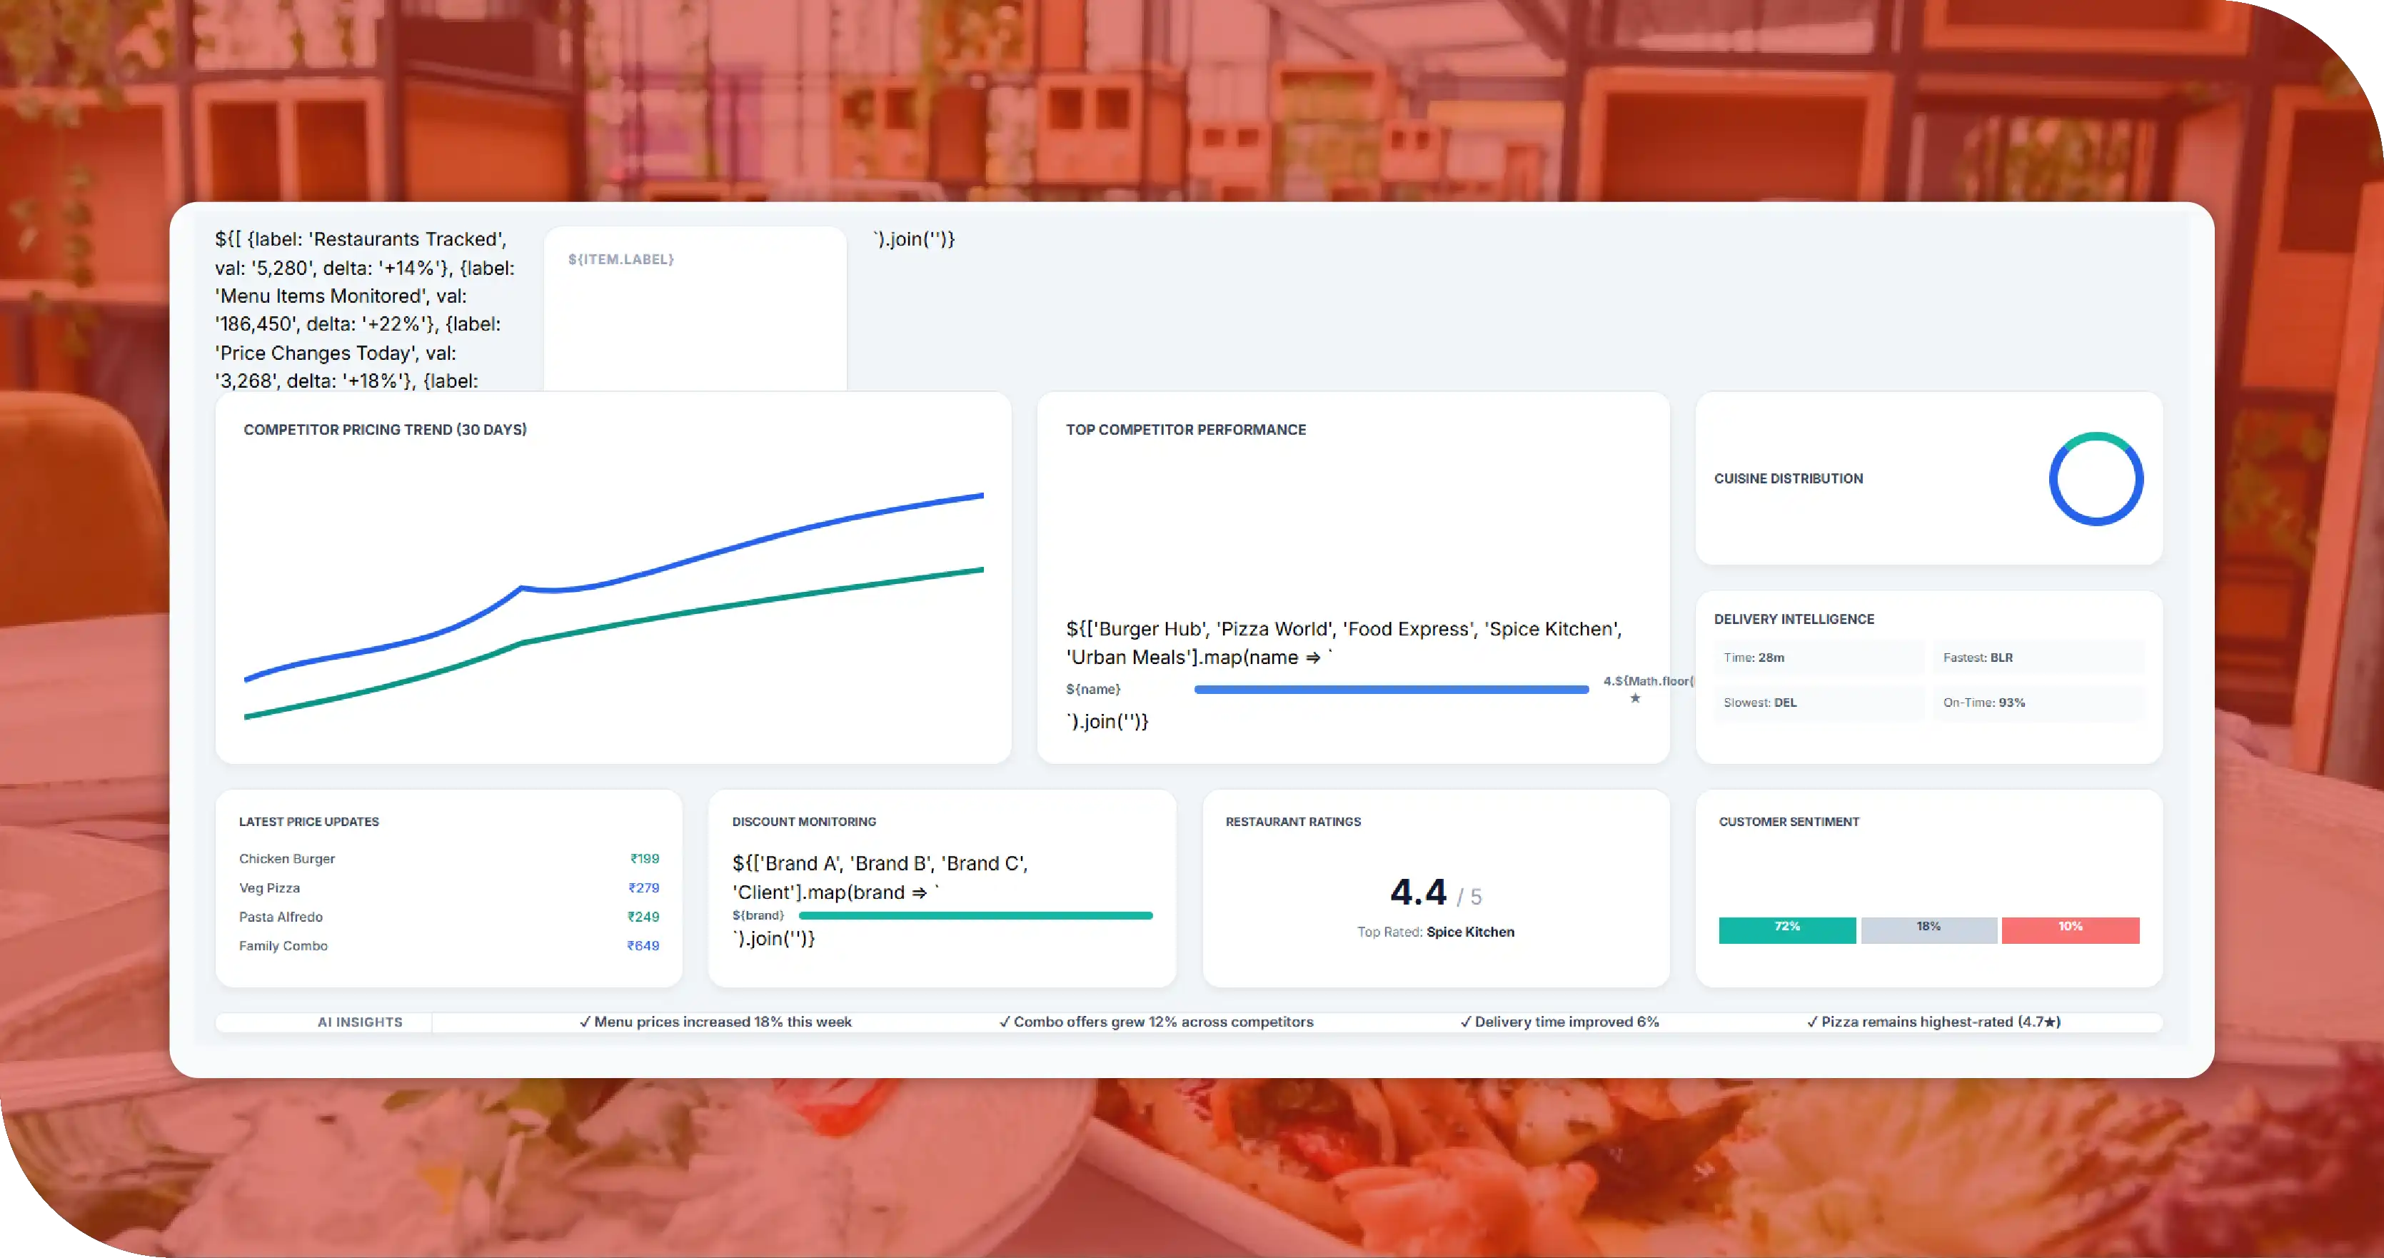Click the combo offers grew 12% insight
The height and width of the screenshot is (1258, 2384).
pos(1156,1022)
